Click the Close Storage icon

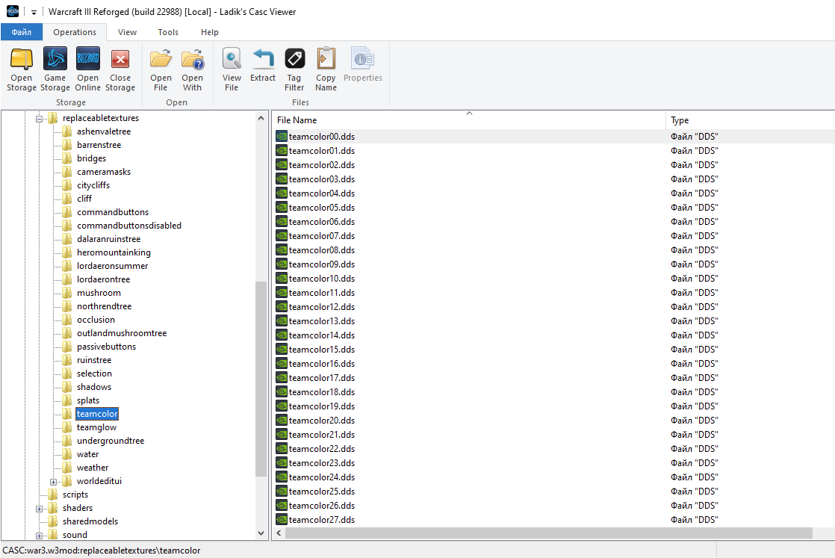coord(119,59)
